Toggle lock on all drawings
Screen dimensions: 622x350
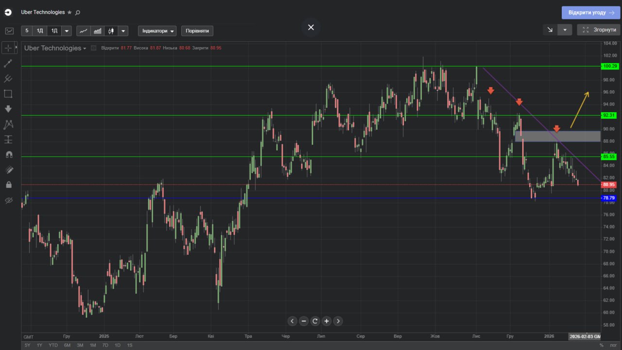pyautogui.click(x=8, y=184)
